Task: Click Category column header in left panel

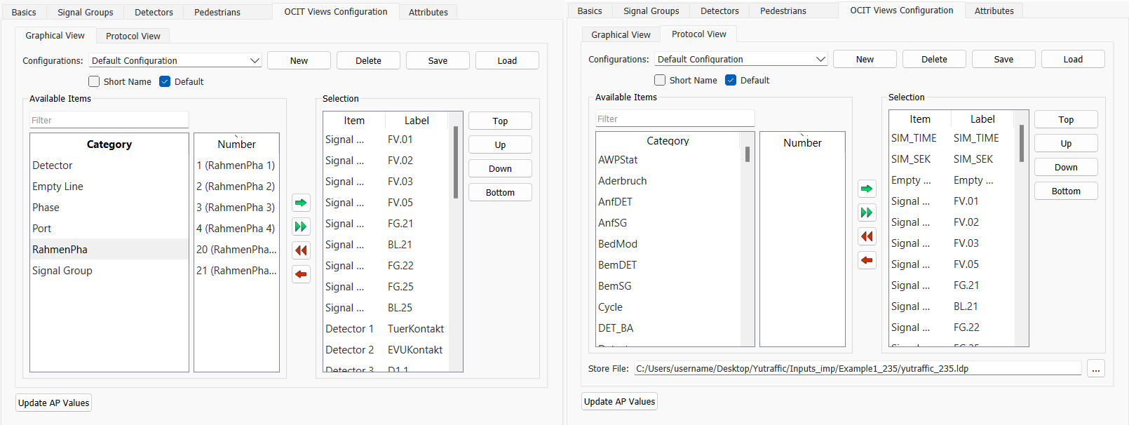Action: (x=109, y=144)
